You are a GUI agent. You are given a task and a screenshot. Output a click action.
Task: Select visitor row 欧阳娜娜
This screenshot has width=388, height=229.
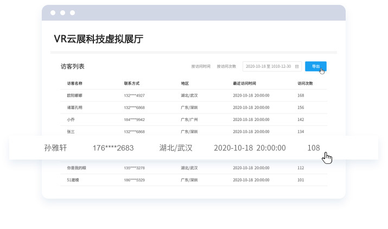pyautogui.click(x=75, y=96)
